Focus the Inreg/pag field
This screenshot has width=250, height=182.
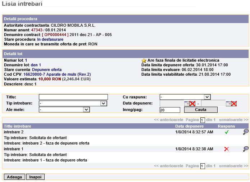pyautogui.click(x=170, y=110)
